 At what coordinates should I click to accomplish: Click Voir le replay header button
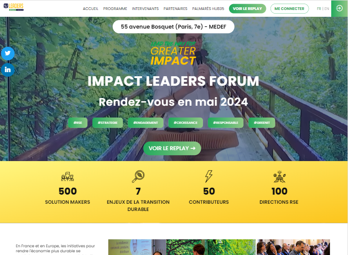click(247, 9)
